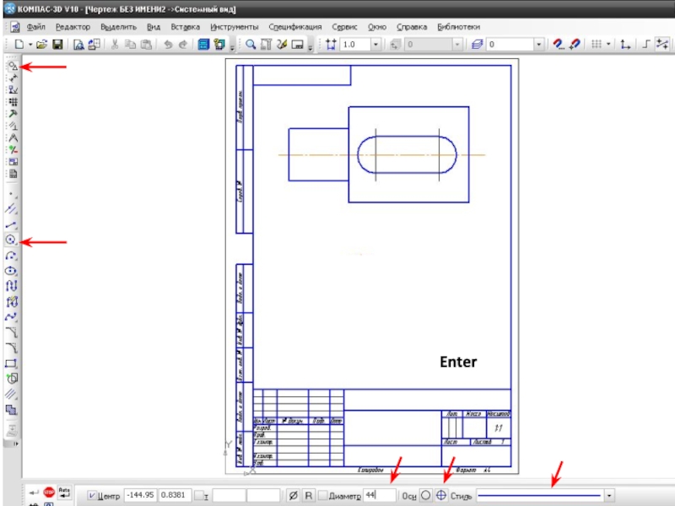Click the center X coordinate field -144.95
The width and height of the screenshot is (675, 506).
click(141, 495)
